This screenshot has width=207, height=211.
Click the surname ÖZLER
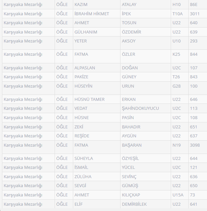[x=128, y=54]
